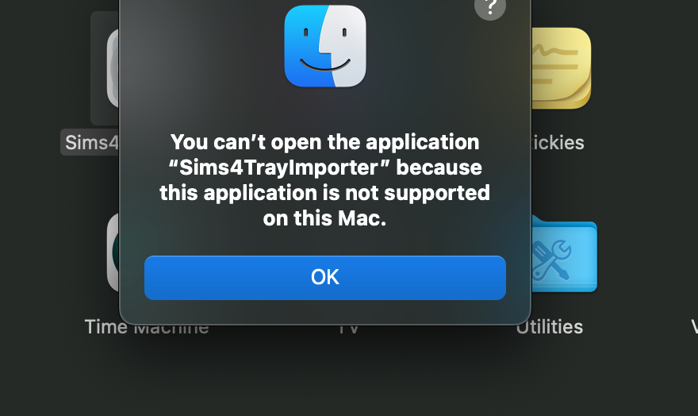Select the Time Machine app icon
Viewport: 698px width, 416px height.
tap(113, 252)
